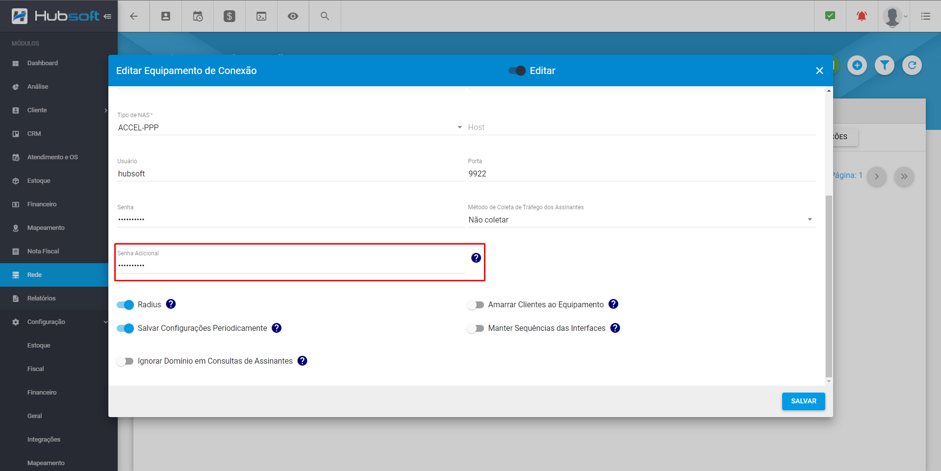
Task: Open the client contact card toolbar icon
Action: (x=166, y=16)
